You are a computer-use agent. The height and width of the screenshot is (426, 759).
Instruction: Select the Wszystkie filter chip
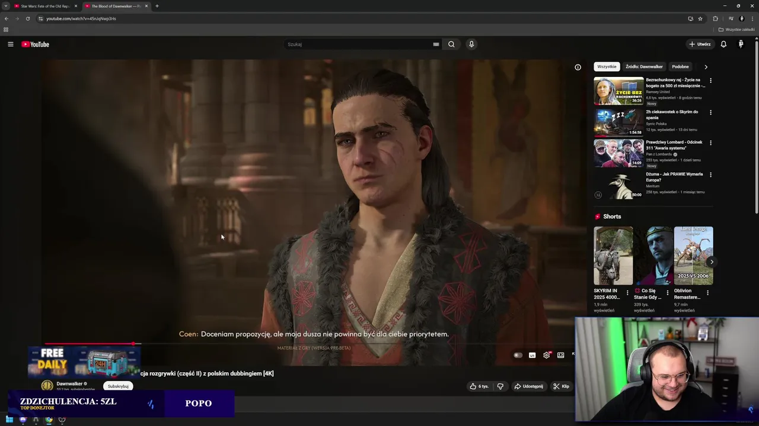(607, 67)
